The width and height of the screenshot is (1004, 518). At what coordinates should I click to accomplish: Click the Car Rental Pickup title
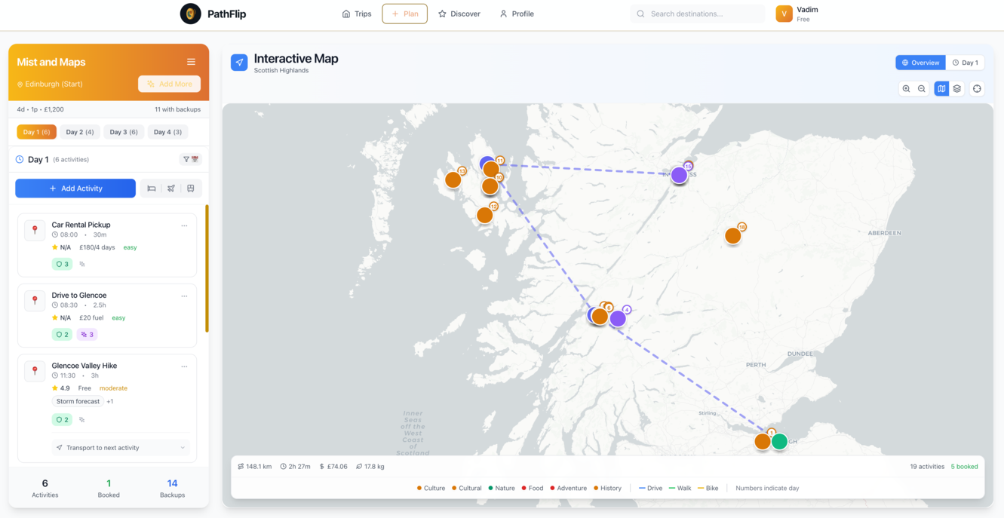click(x=81, y=225)
